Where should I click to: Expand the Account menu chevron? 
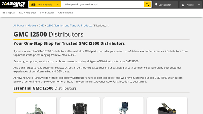tap(199, 5)
